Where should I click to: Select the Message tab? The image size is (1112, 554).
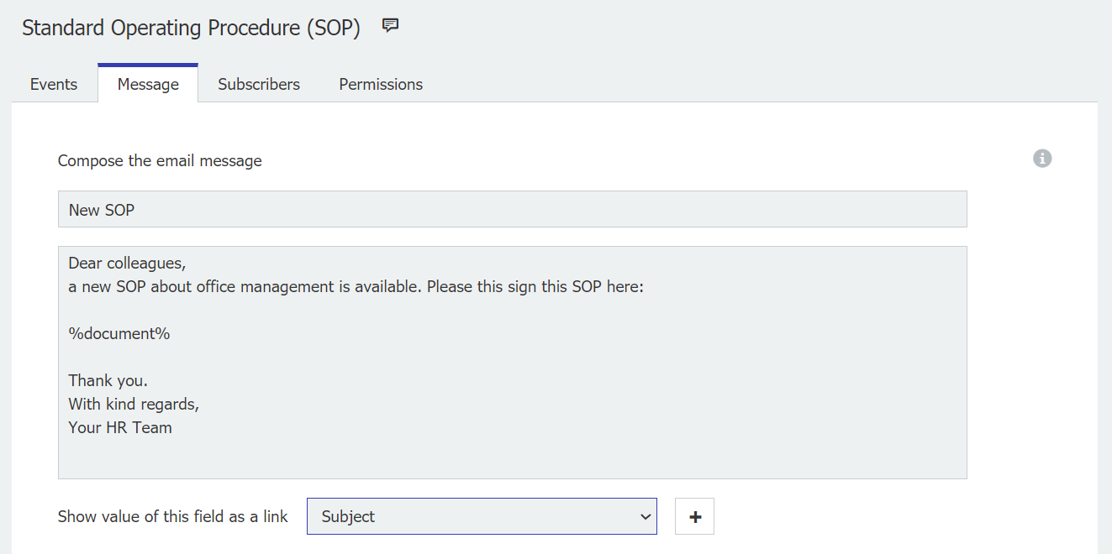pyautogui.click(x=148, y=84)
